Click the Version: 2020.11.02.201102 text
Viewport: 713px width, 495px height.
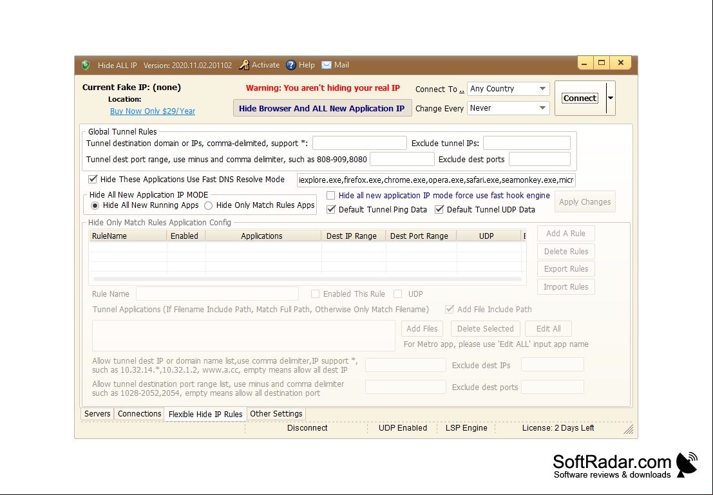(x=187, y=66)
